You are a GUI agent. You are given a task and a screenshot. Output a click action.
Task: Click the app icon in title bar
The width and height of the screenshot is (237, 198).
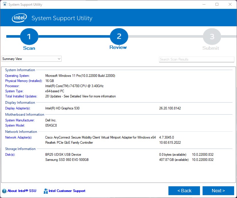(5, 5)
